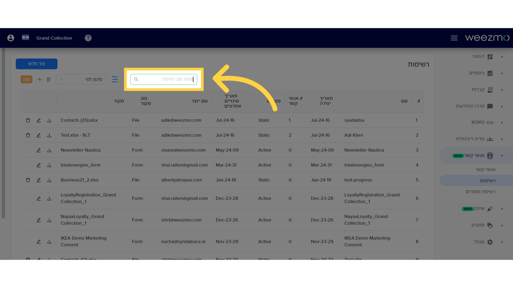513x288 pixels.
Task: Click the filter/sort sliders icon near search bar
Action: click(115, 79)
